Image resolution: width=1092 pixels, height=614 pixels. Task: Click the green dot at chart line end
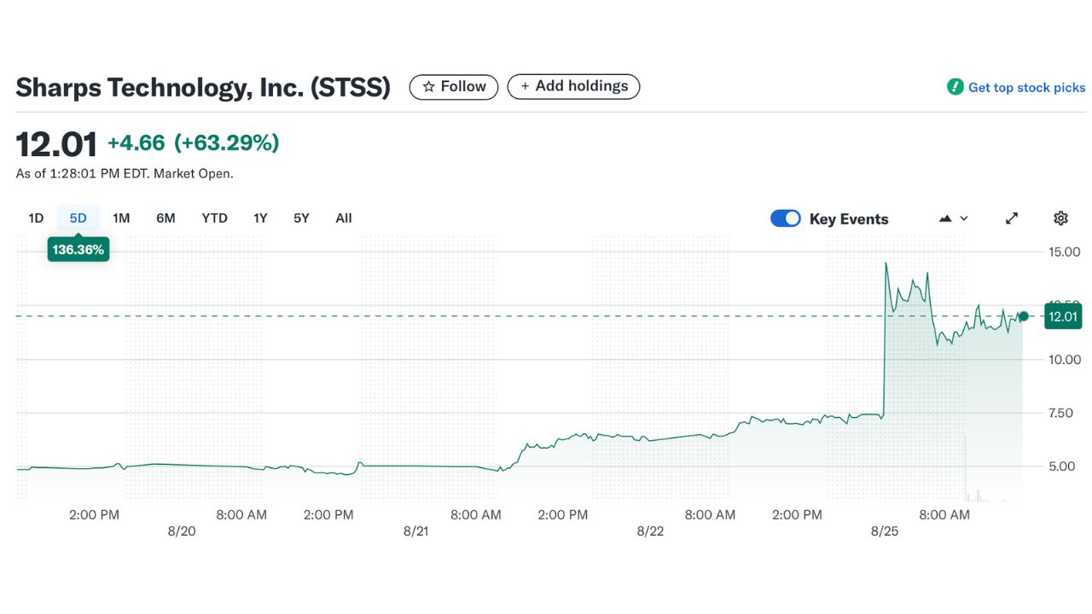1024,316
